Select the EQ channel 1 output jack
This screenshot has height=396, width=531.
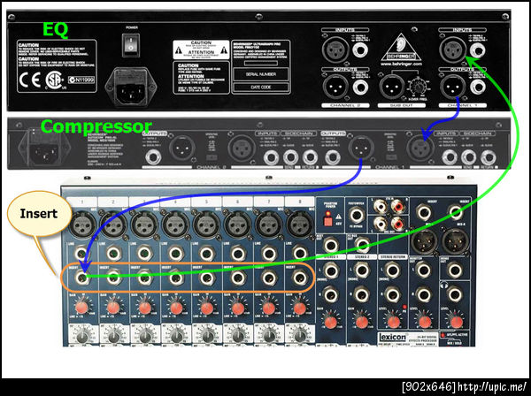478,87
